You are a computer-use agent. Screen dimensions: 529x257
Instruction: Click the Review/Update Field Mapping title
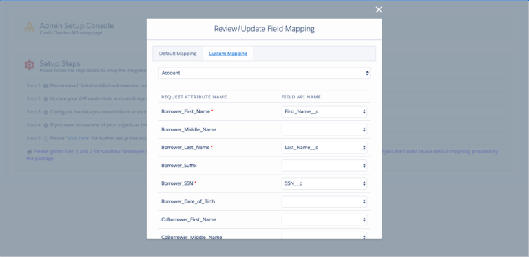pyautogui.click(x=264, y=29)
